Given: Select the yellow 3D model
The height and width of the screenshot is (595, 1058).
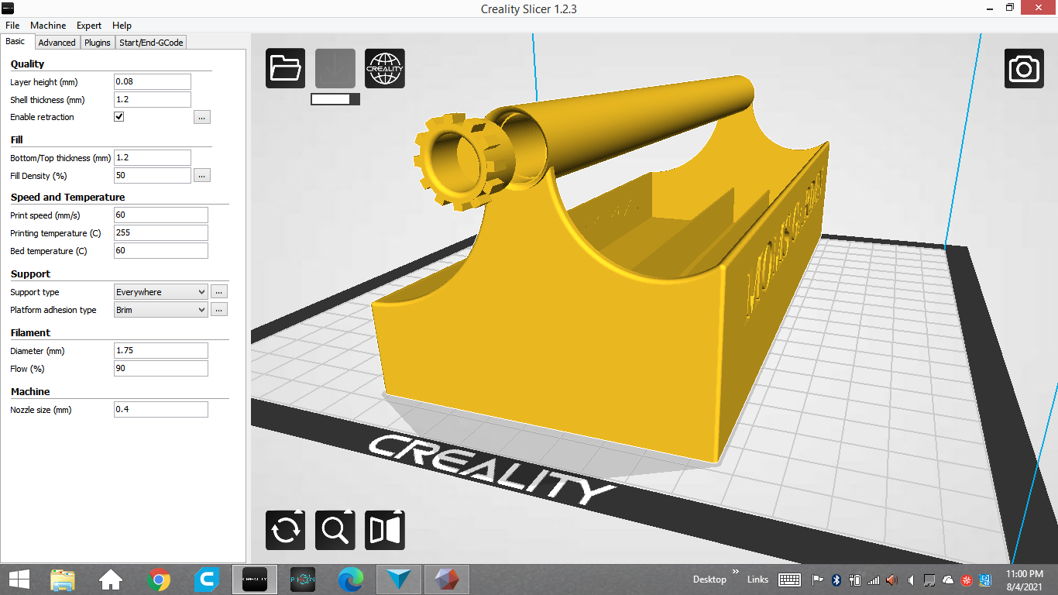Looking at the screenshot, I should point(558,341).
